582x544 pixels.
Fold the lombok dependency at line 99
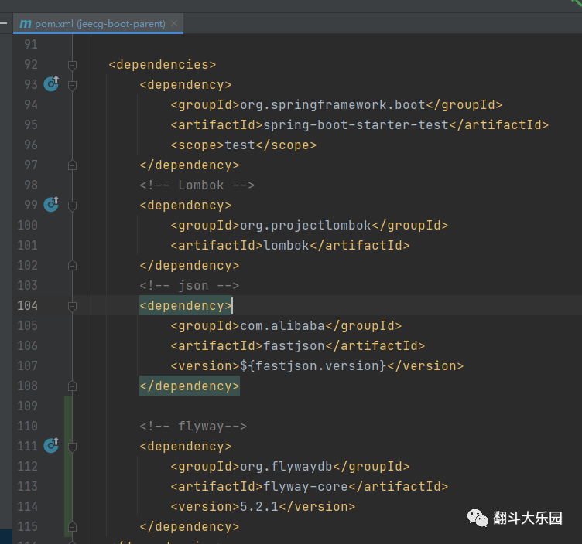[72, 206]
